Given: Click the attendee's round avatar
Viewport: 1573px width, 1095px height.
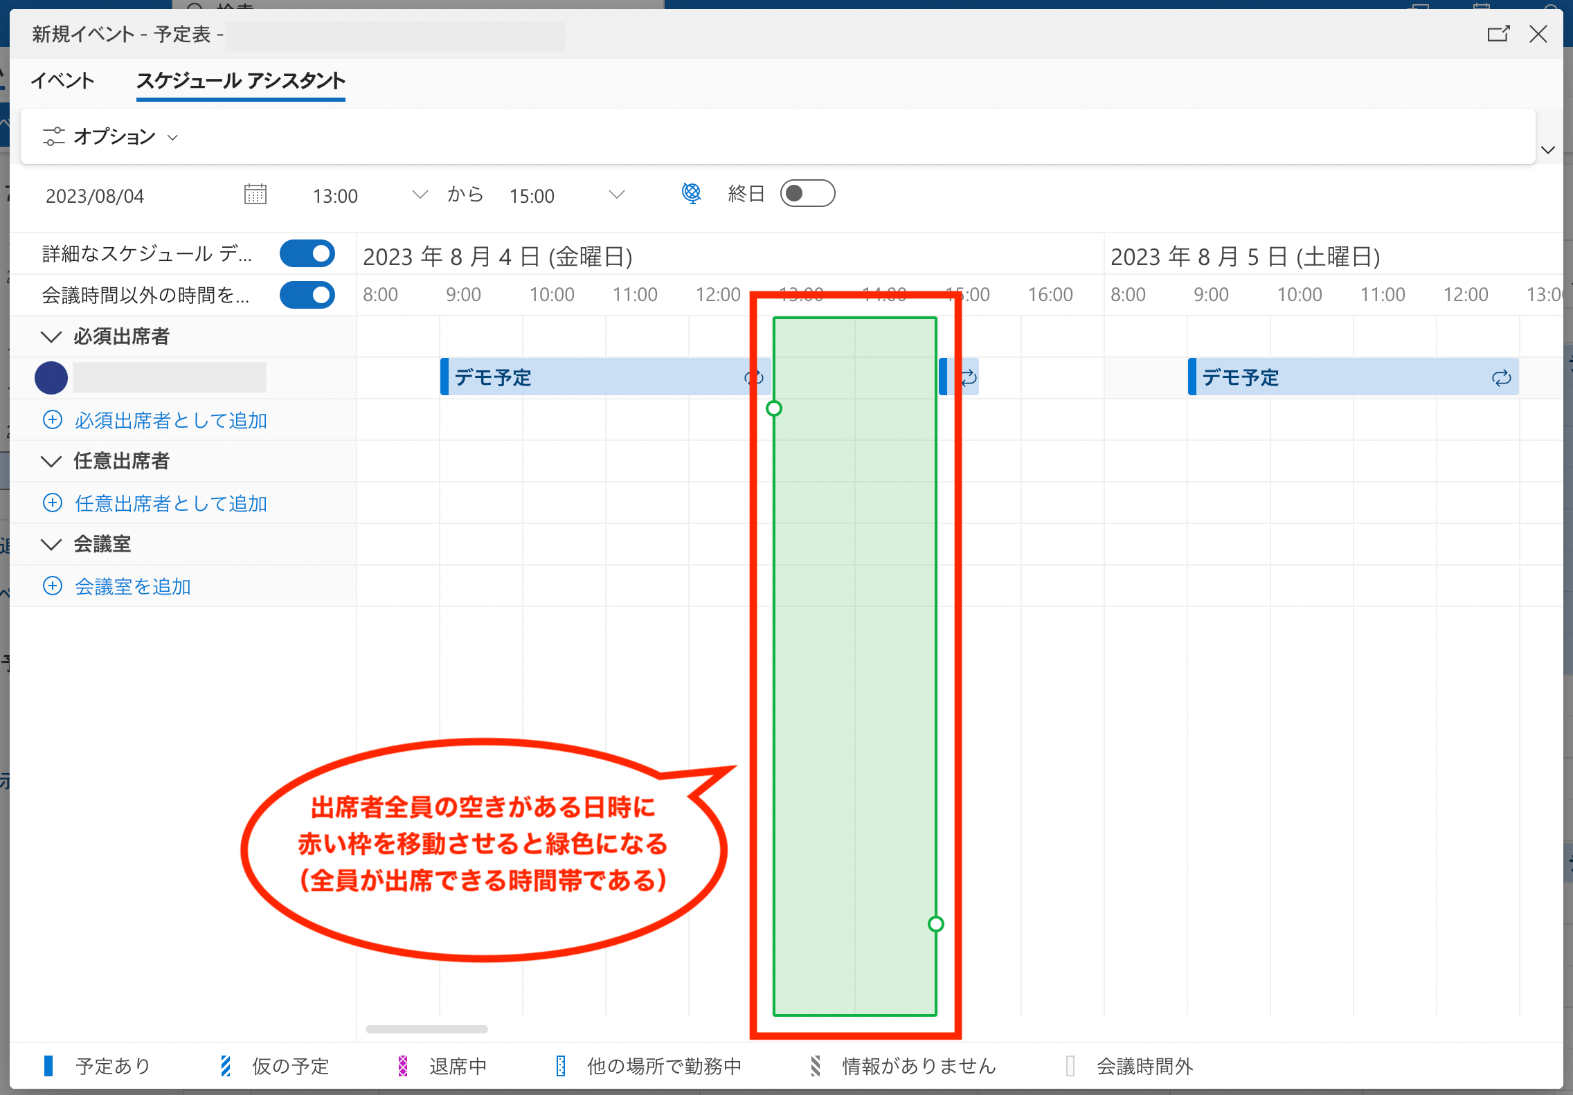Looking at the screenshot, I should [51, 378].
